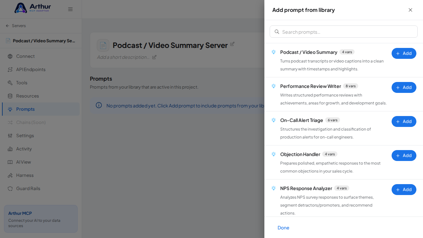Click the search magnifier icon
The image size is (423, 238).
277,32
